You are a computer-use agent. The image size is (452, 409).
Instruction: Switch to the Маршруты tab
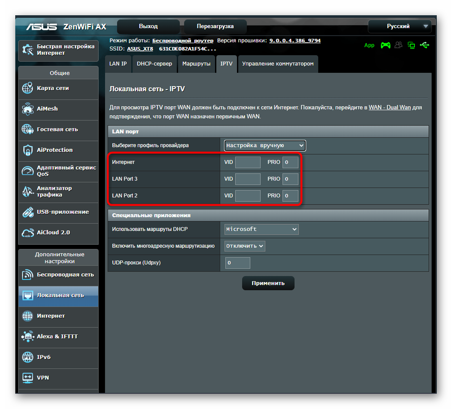(196, 64)
